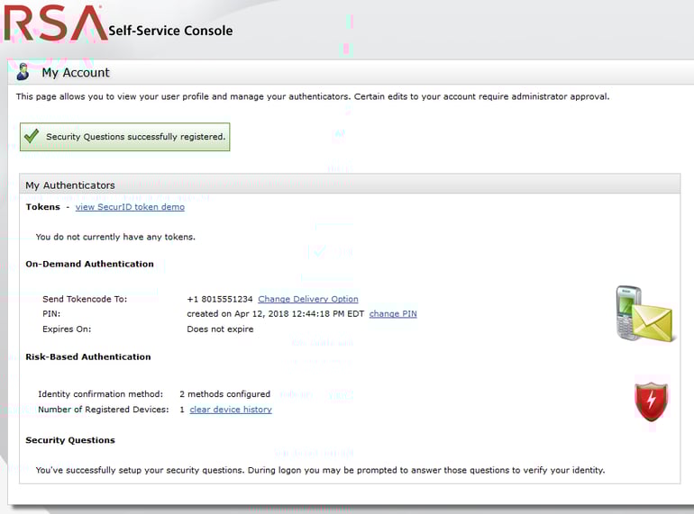Open Change Delivery Option link
The image size is (694, 514).
tap(307, 299)
